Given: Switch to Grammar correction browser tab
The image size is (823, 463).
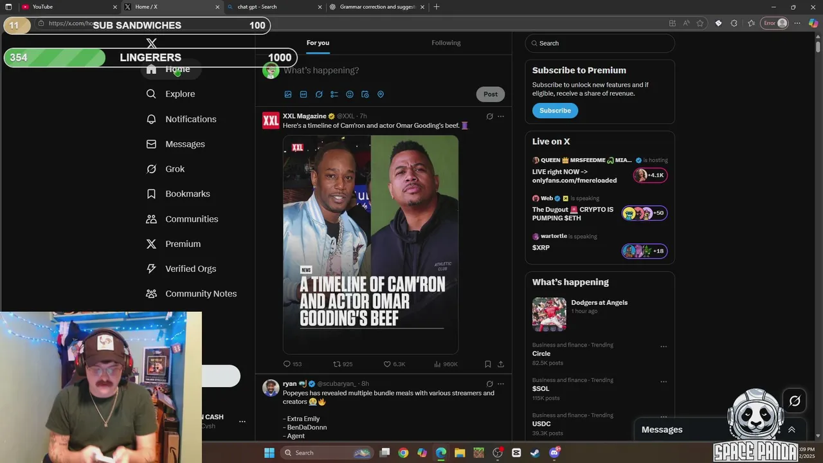Looking at the screenshot, I should (378, 7).
